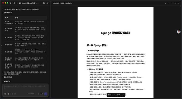Open the Kimi-K2.6 model dropdown
This screenshot has width=182, height=99.
pyautogui.click(x=32, y=94)
